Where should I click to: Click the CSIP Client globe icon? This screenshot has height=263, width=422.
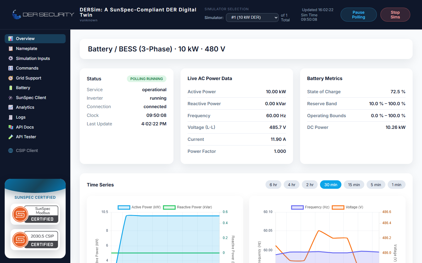11,150
